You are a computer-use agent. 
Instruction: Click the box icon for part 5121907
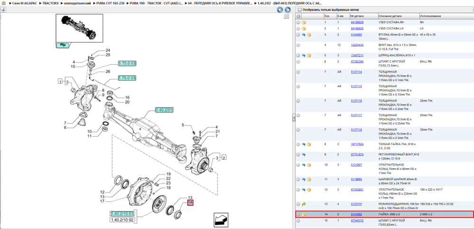pyautogui.click(x=309, y=165)
